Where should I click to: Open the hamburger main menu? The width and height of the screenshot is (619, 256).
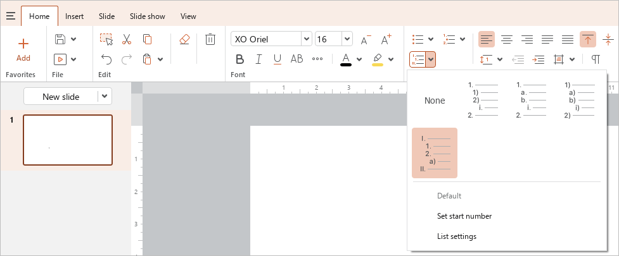pos(11,16)
